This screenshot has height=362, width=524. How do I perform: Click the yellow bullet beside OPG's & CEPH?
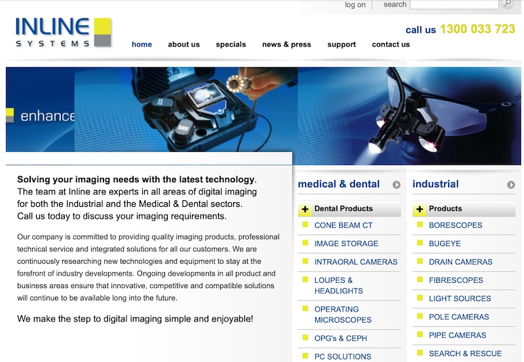305,338
